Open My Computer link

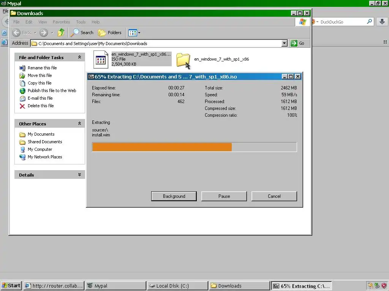pyautogui.click(x=40, y=149)
